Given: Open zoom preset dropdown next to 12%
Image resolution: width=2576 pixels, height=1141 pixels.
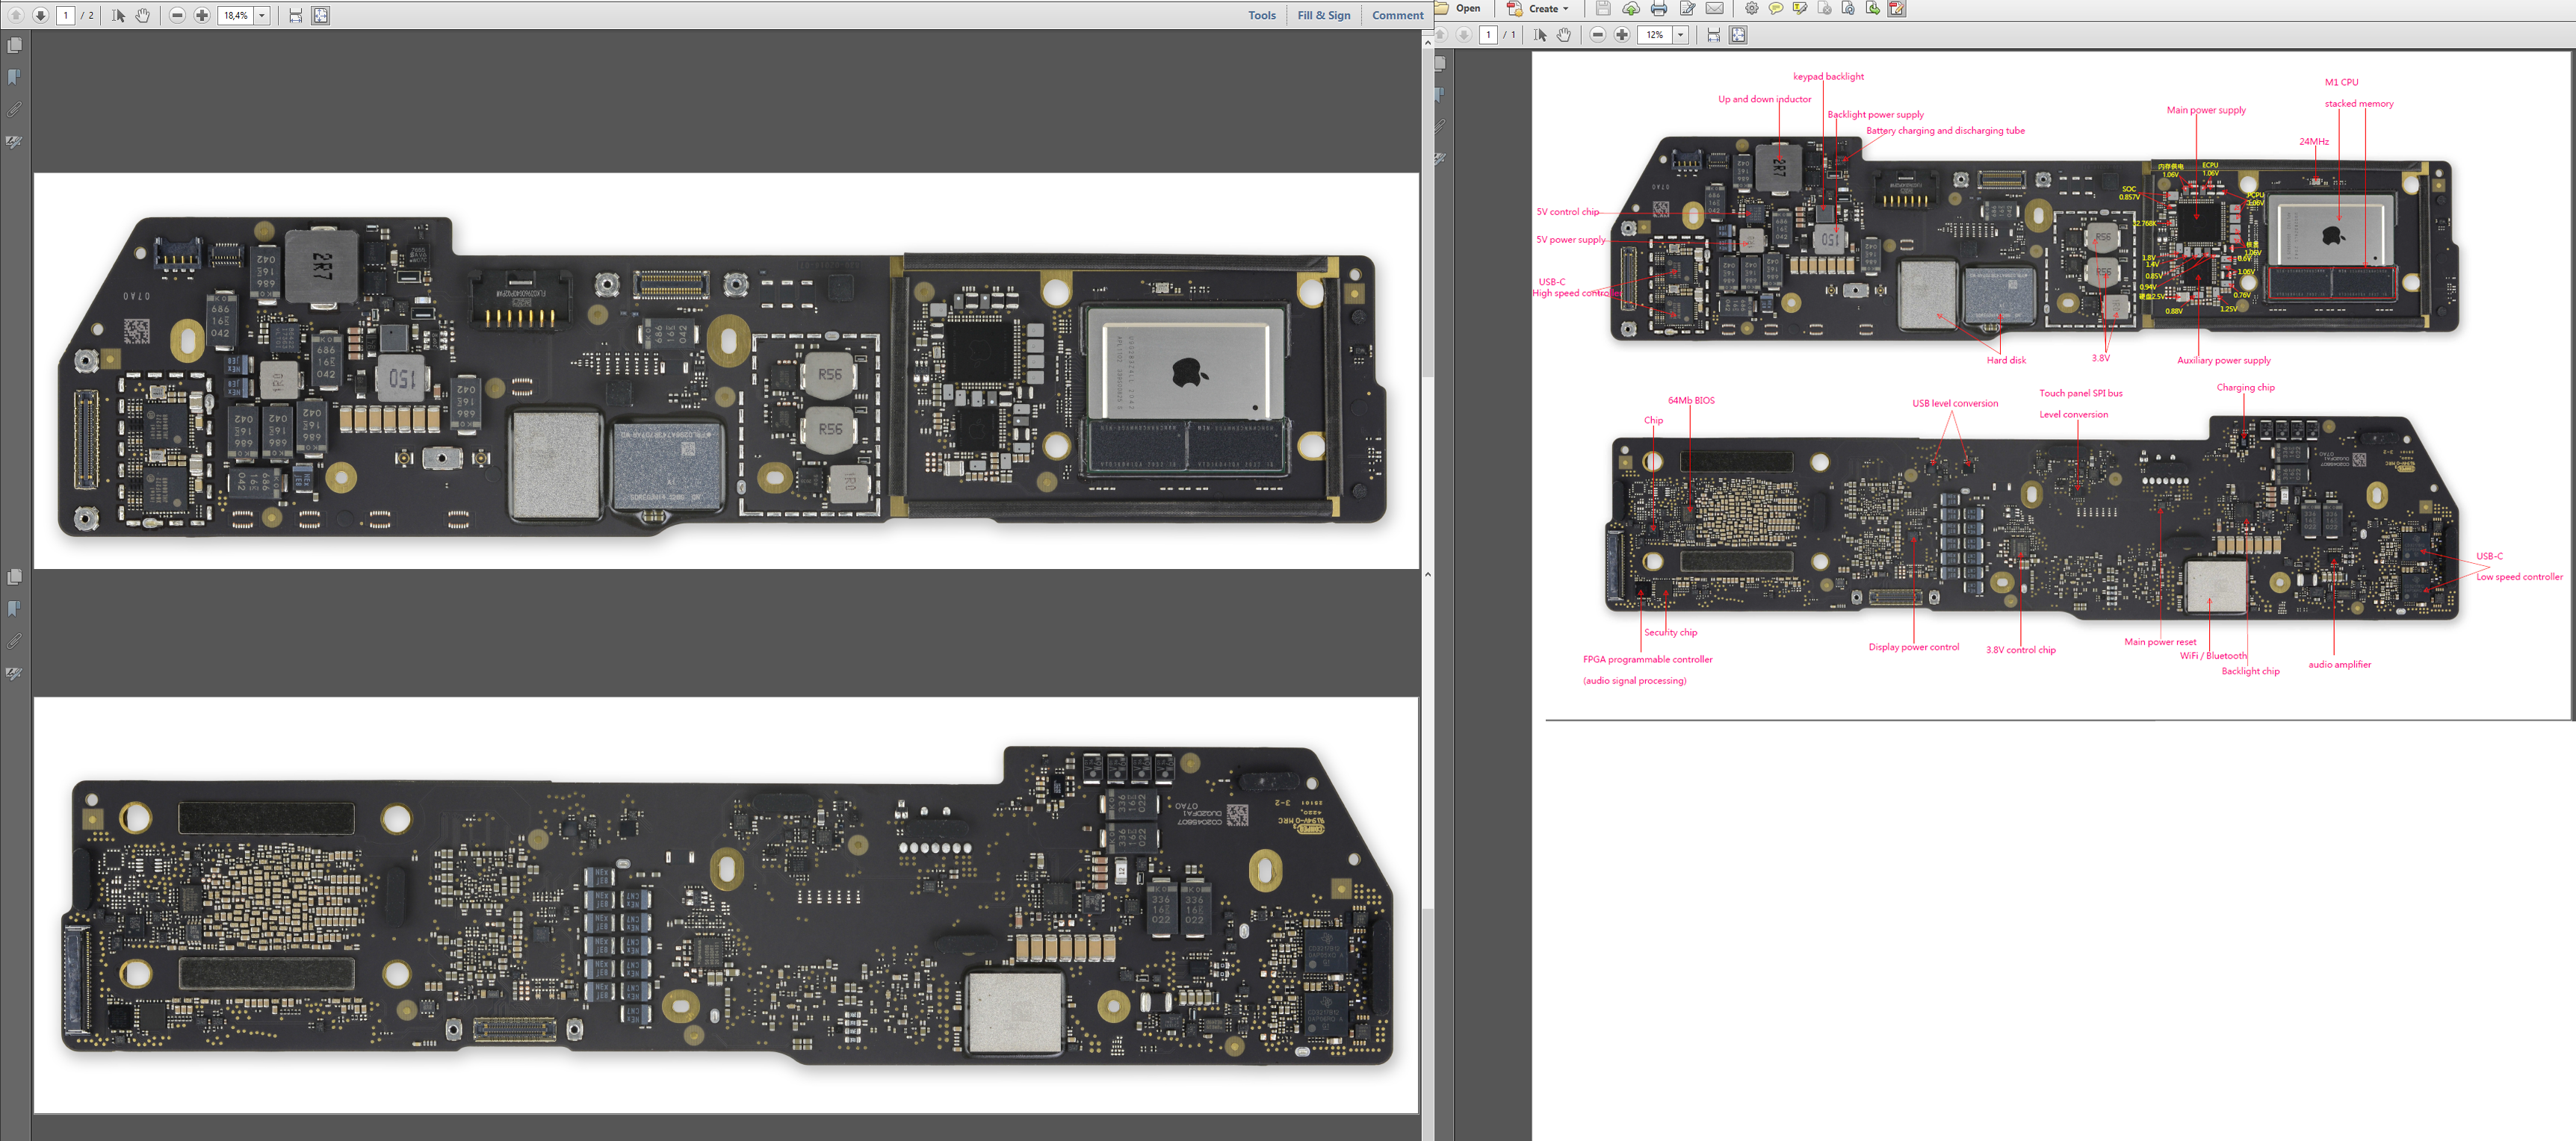Looking at the screenshot, I should pyautogui.click(x=1681, y=35).
